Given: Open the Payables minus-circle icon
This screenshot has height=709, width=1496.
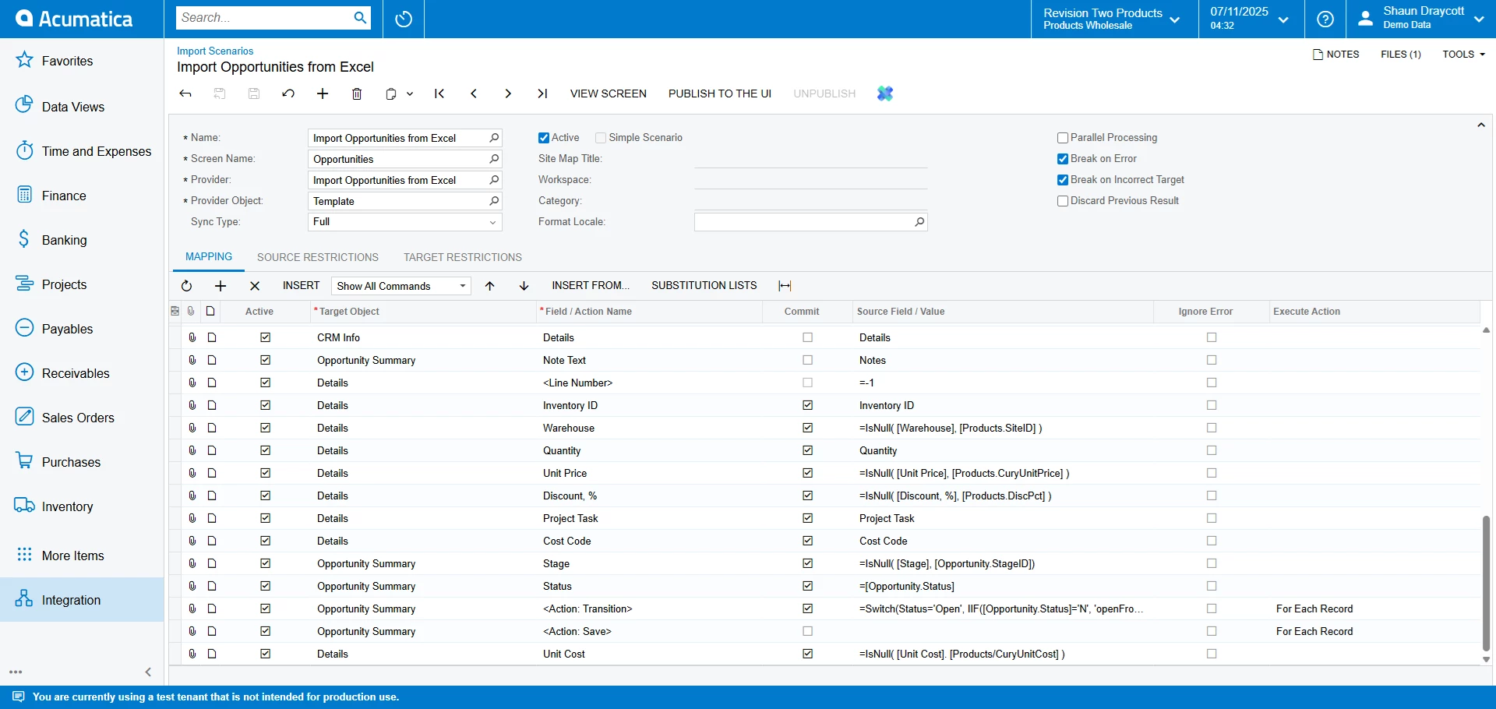Looking at the screenshot, I should click(x=25, y=327).
